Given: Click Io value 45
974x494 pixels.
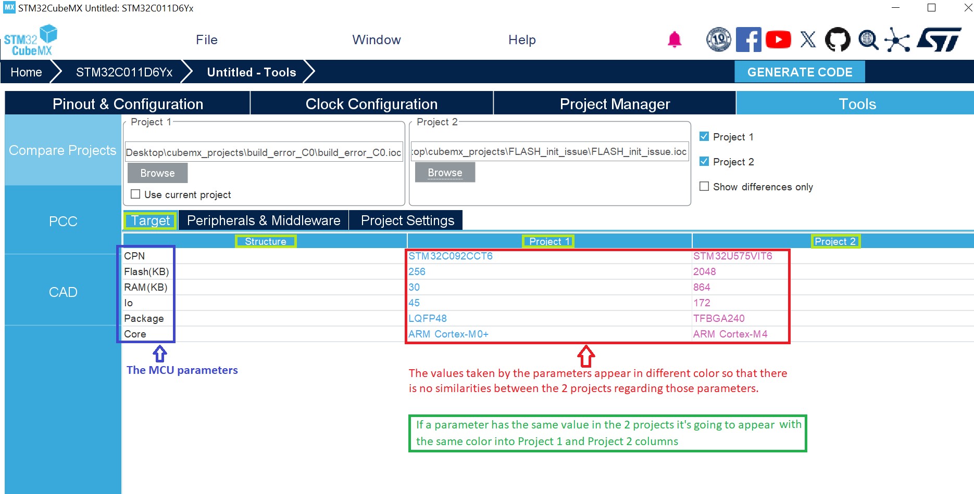Looking at the screenshot, I should click(414, 303).
